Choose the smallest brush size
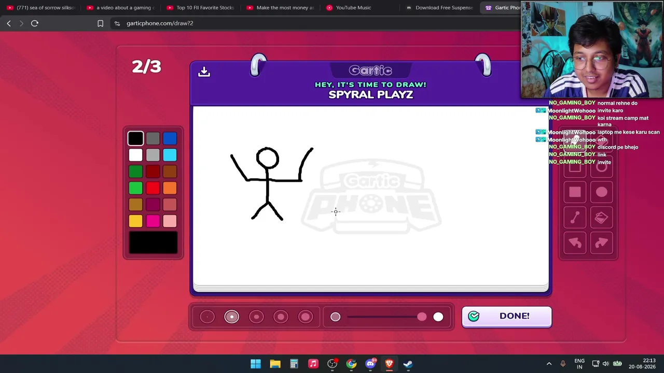 click(207, 317)
